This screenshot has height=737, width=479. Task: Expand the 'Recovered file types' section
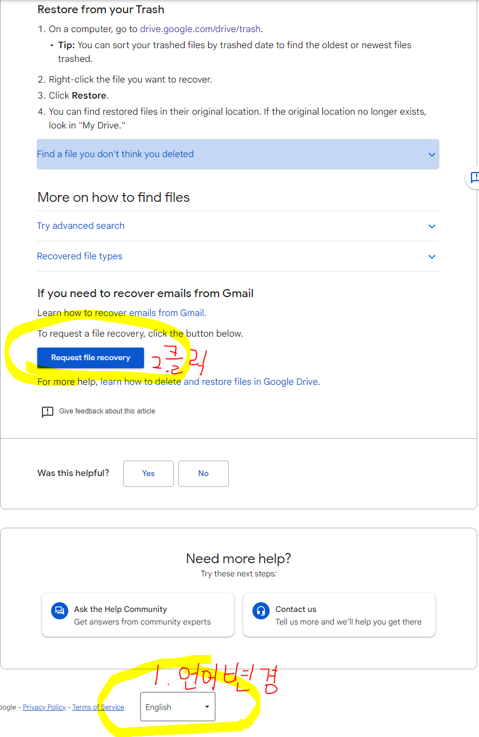(x=238, y=256)
